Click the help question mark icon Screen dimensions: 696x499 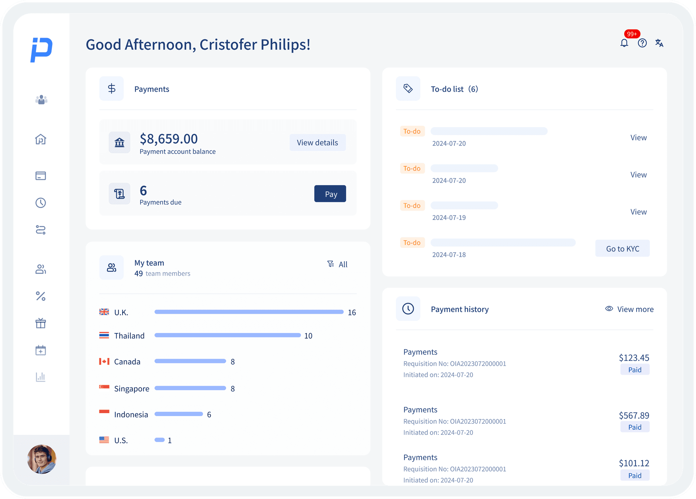pos(642,43)
